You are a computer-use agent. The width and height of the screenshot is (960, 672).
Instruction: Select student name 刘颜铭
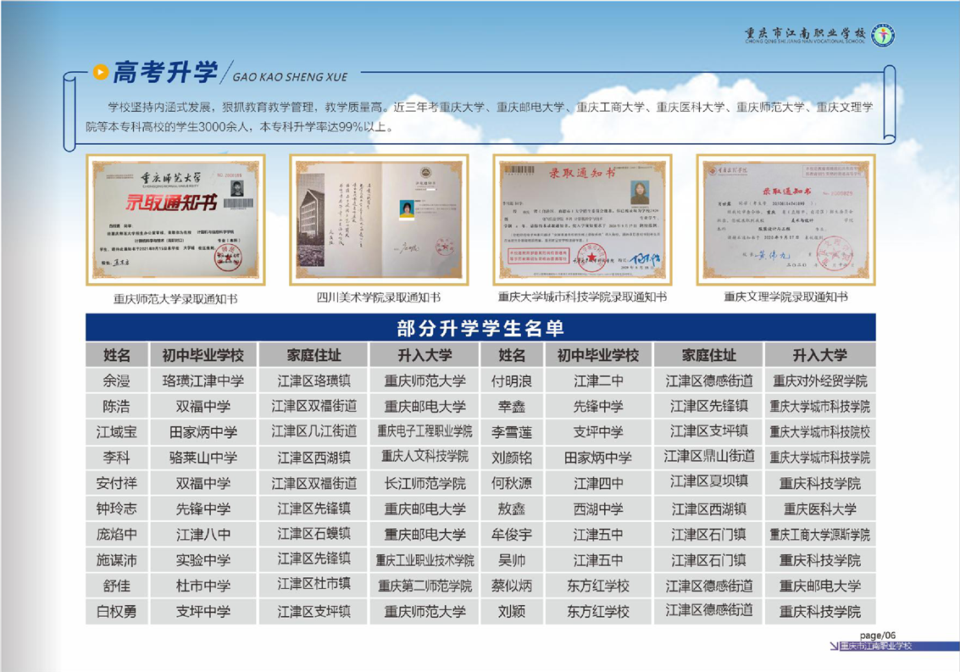(x=512, y=458)
